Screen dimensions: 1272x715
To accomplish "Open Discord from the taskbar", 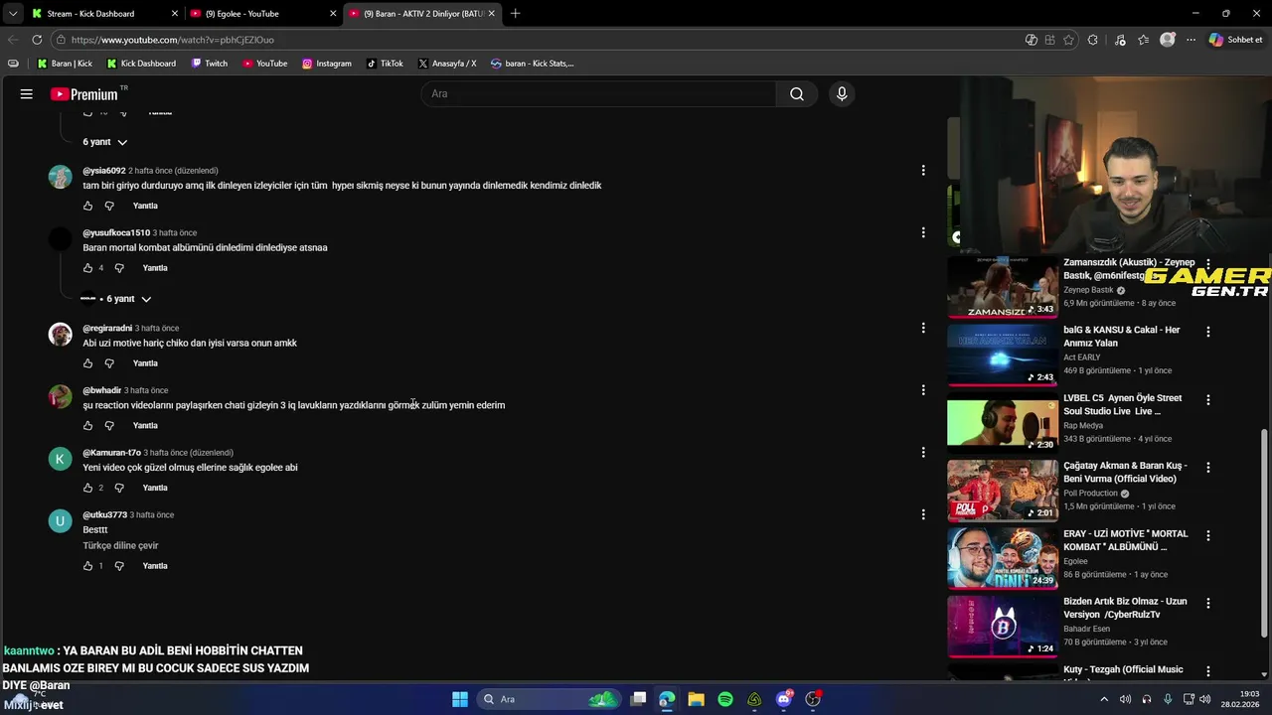I will [784, 699].
